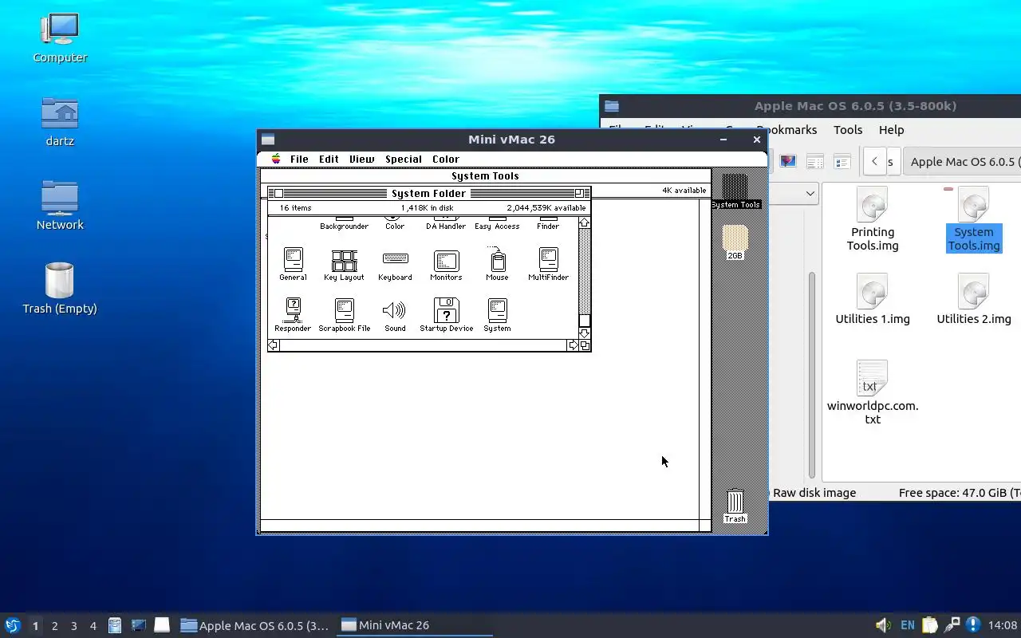Open the Tools menu in file manager

coord(848,129)
